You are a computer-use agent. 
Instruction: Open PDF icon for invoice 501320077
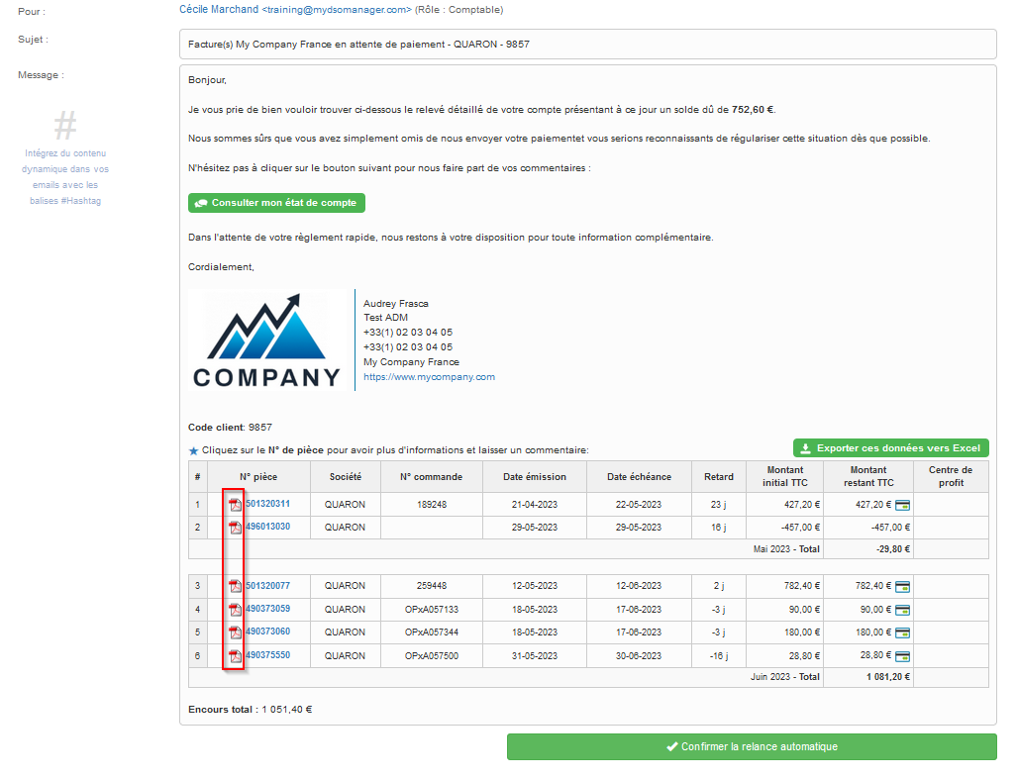click(235, 586)
